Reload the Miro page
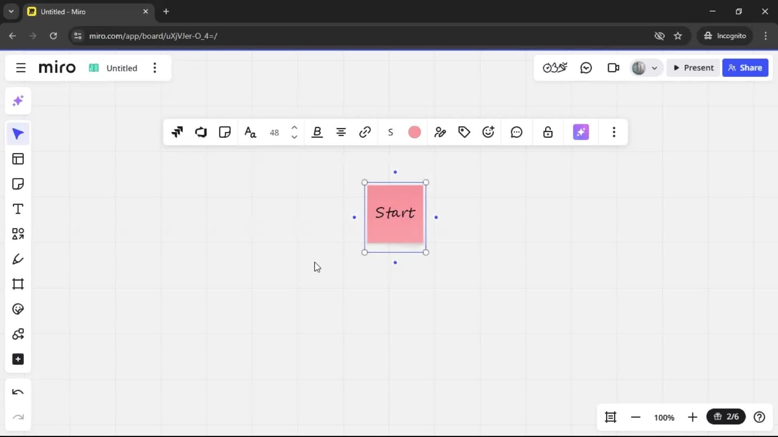The image size is (778, 437). click(x=53, y=36)
